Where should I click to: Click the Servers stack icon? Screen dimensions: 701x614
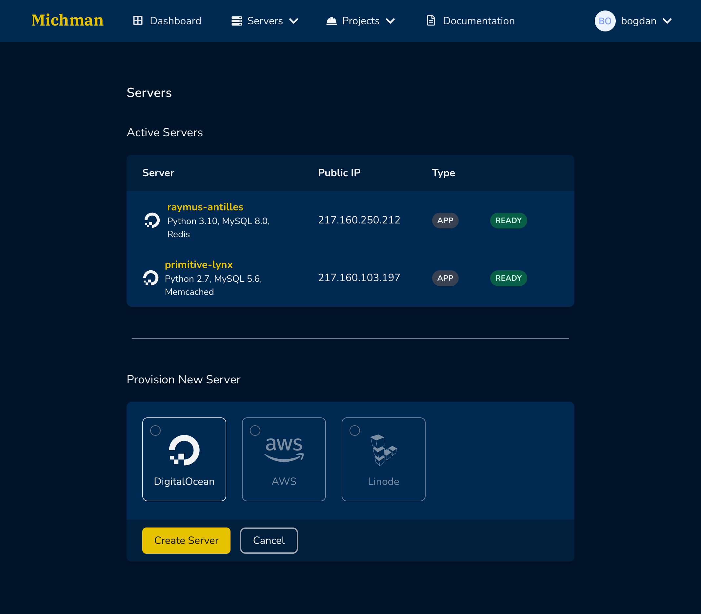click(x=236, y=21)
